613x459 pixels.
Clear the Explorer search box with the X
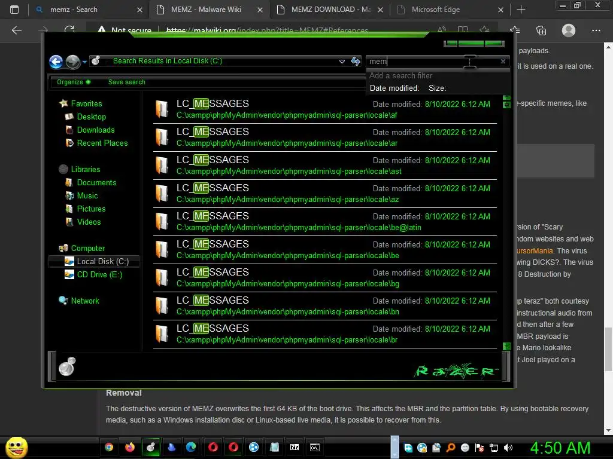(503, 62)
